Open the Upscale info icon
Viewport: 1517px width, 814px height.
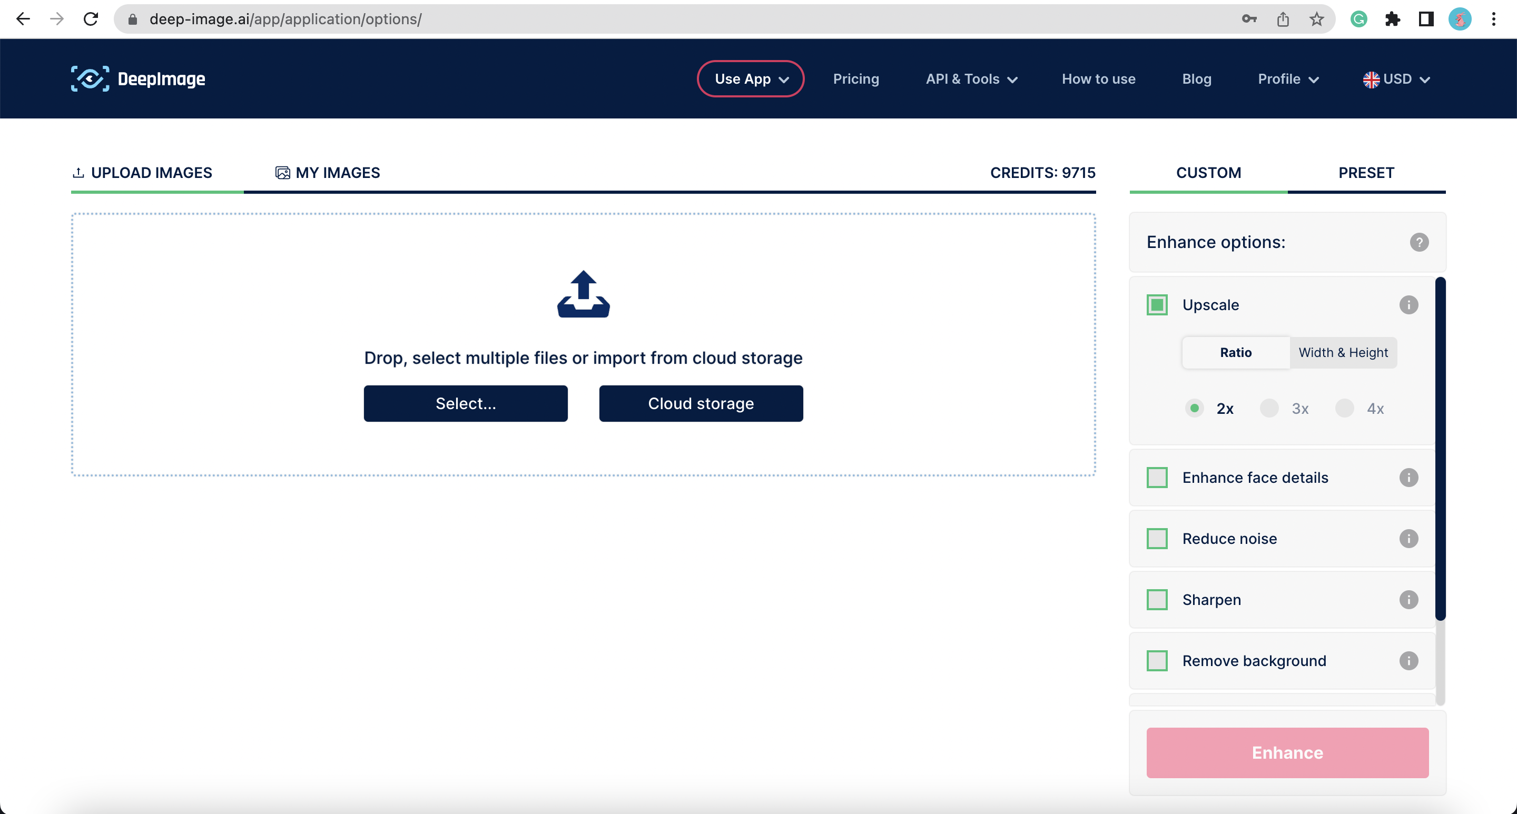click(1408, 305)
